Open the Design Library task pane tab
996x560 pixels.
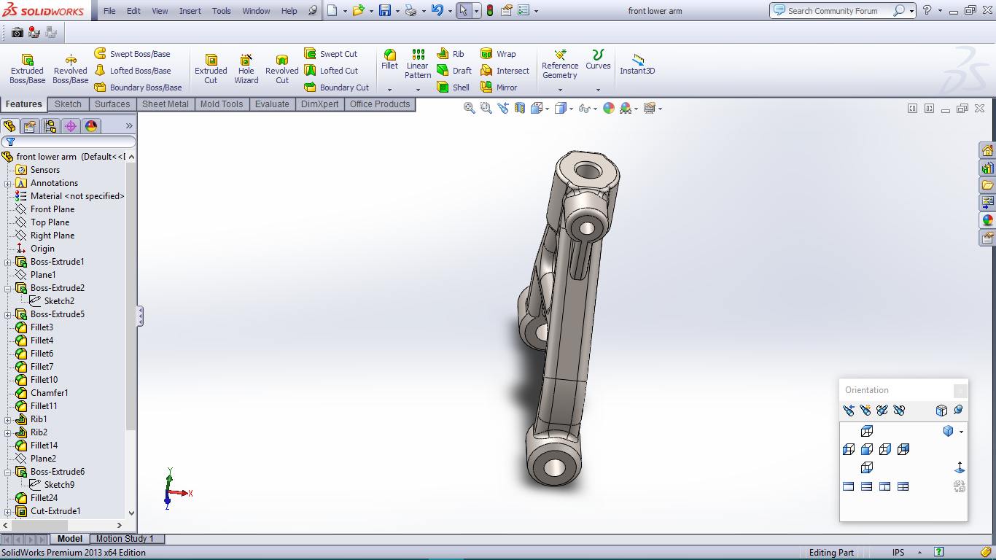pos(987,168)
